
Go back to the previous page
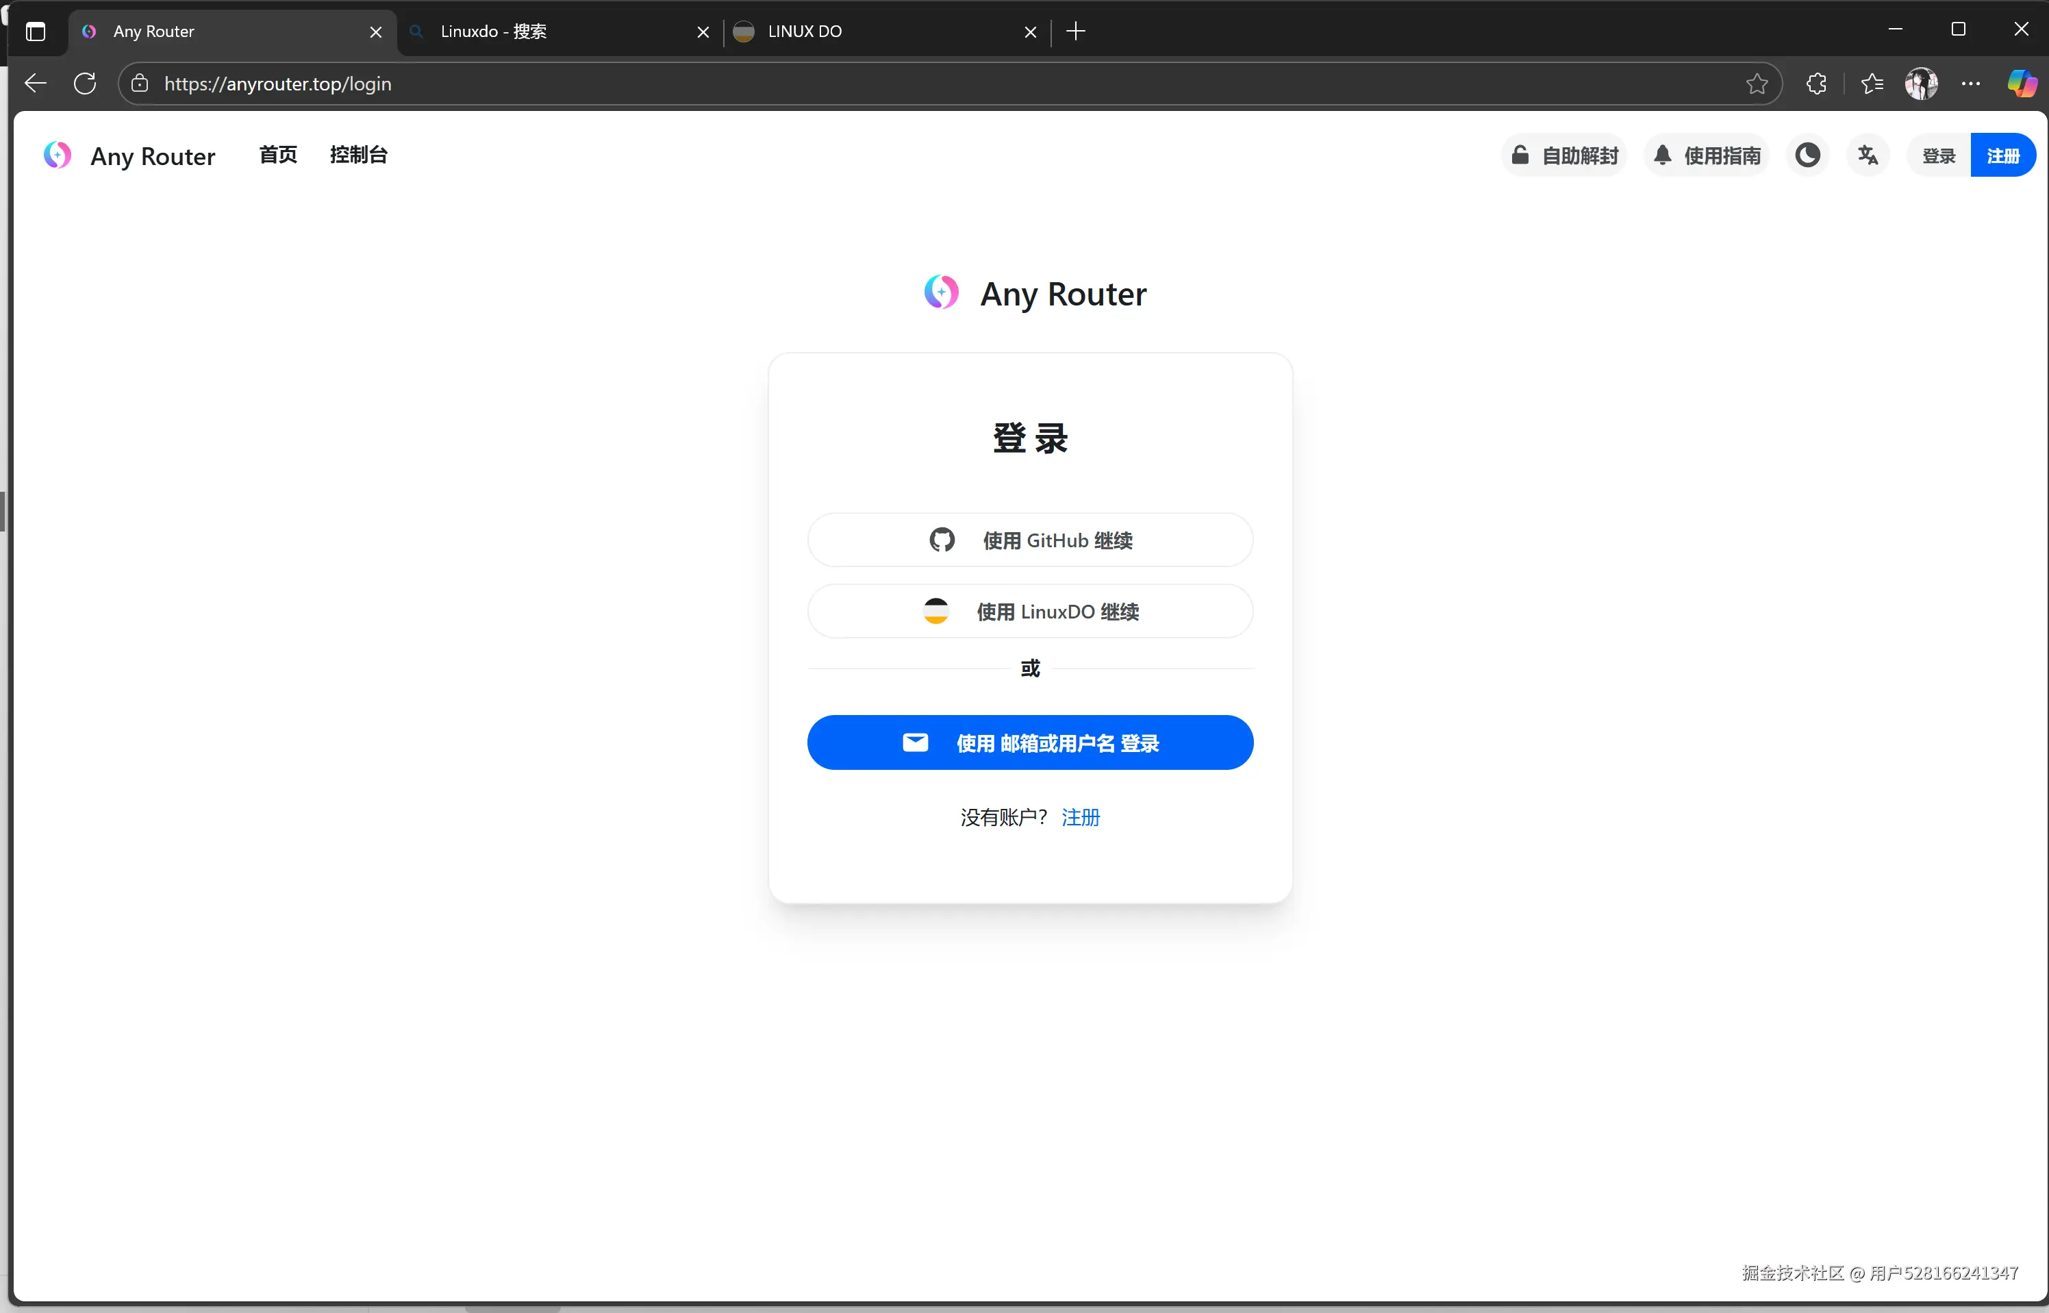click(x=36, y=84)
